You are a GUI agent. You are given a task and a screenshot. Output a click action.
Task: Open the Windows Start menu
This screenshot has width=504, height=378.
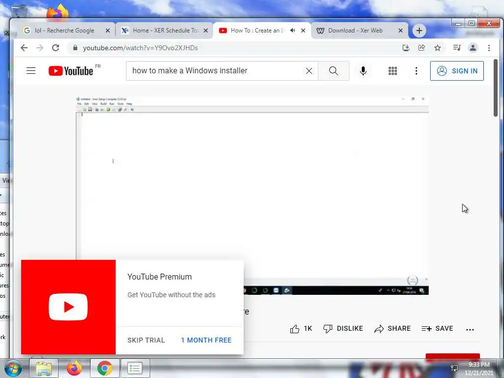click(x=13, y=368)
